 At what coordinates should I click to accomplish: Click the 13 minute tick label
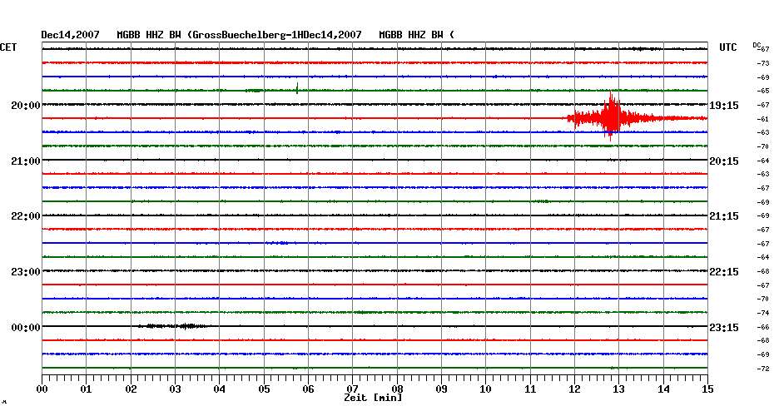619,389
